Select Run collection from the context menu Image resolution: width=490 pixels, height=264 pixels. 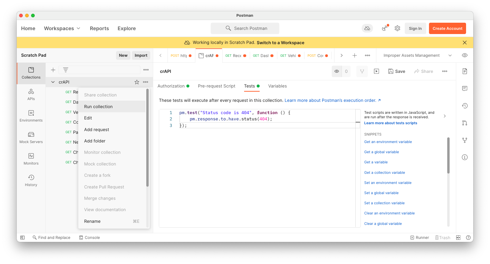pyautogui.click(x=98, y=107)
